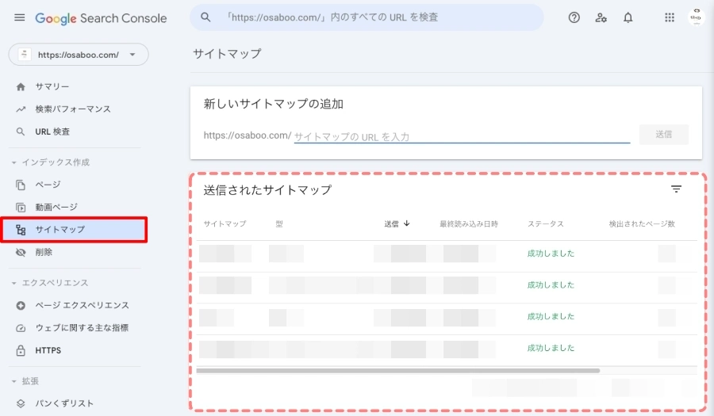The width and height of the screenshot is (714, 416).
Task: Sort by the ステータス column header
Action: [x=546, y=223]
